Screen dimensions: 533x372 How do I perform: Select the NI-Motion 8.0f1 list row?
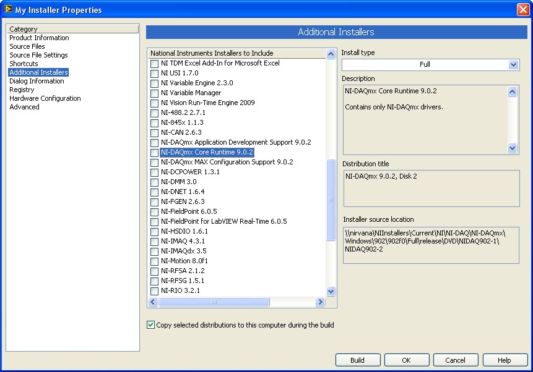[x=184, y=261]
